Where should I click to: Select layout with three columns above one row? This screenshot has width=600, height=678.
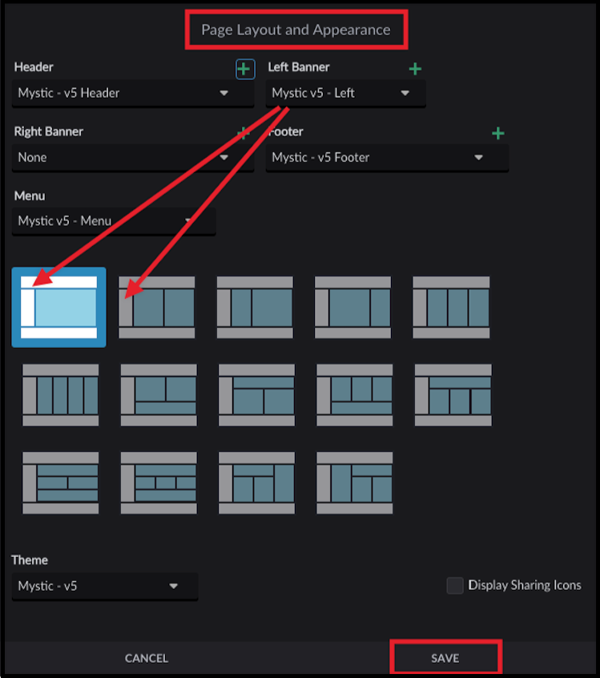(x=354, y=395)
